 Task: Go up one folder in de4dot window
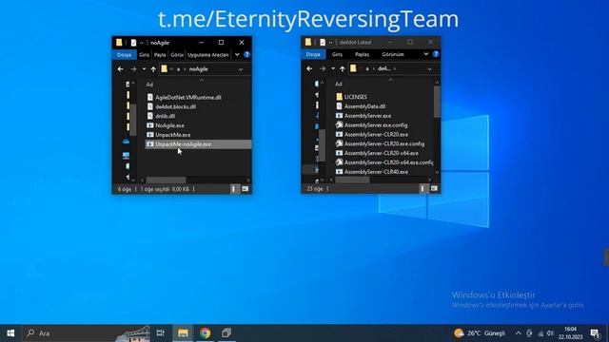coord(343,69)
